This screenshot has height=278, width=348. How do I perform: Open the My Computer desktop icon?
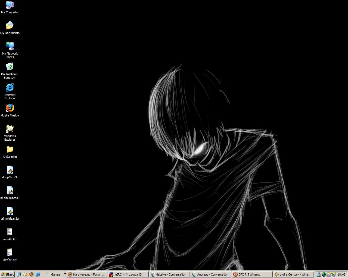click(x=10, y=7)
